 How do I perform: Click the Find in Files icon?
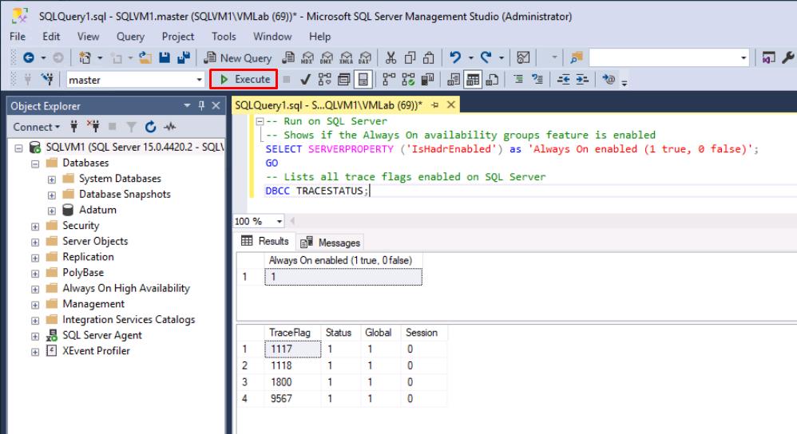[x=576, y=58]
